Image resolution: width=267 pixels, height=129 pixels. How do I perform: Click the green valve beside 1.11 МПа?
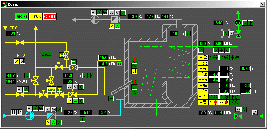click(238, 116)
